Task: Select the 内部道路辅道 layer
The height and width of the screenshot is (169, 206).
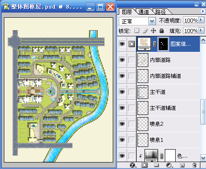Action: [168, 76]
